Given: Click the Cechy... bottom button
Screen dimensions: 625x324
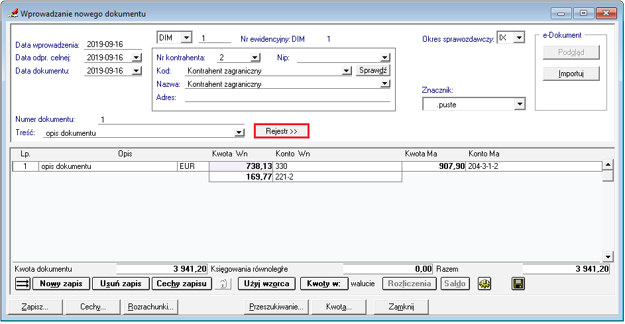Looking at the screenshot, I should [93, 307].
